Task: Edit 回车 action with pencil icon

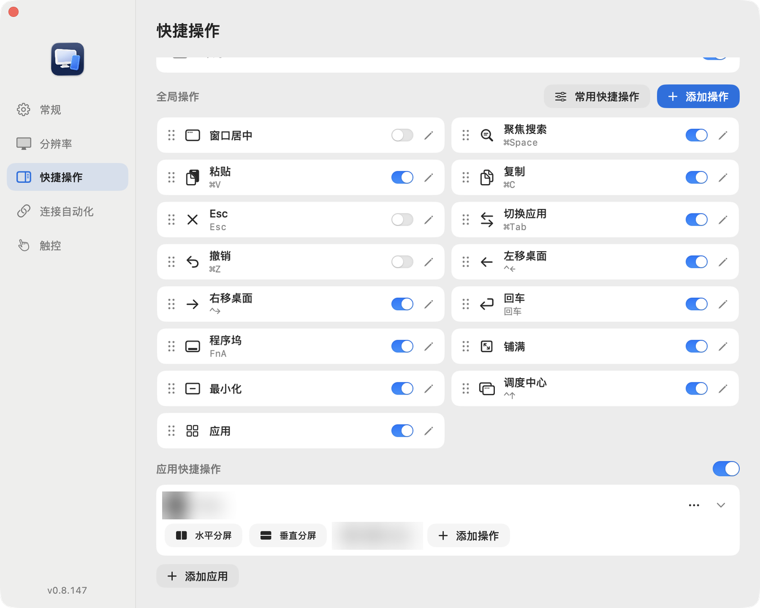Action: [x=723, y=304]
